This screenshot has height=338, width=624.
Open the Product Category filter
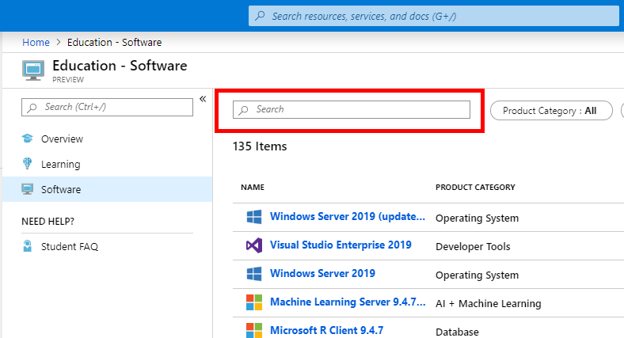550,111
